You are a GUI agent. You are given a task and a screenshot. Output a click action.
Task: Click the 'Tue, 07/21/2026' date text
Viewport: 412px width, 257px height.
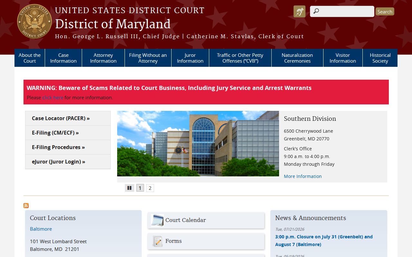[x=290, y=229]
